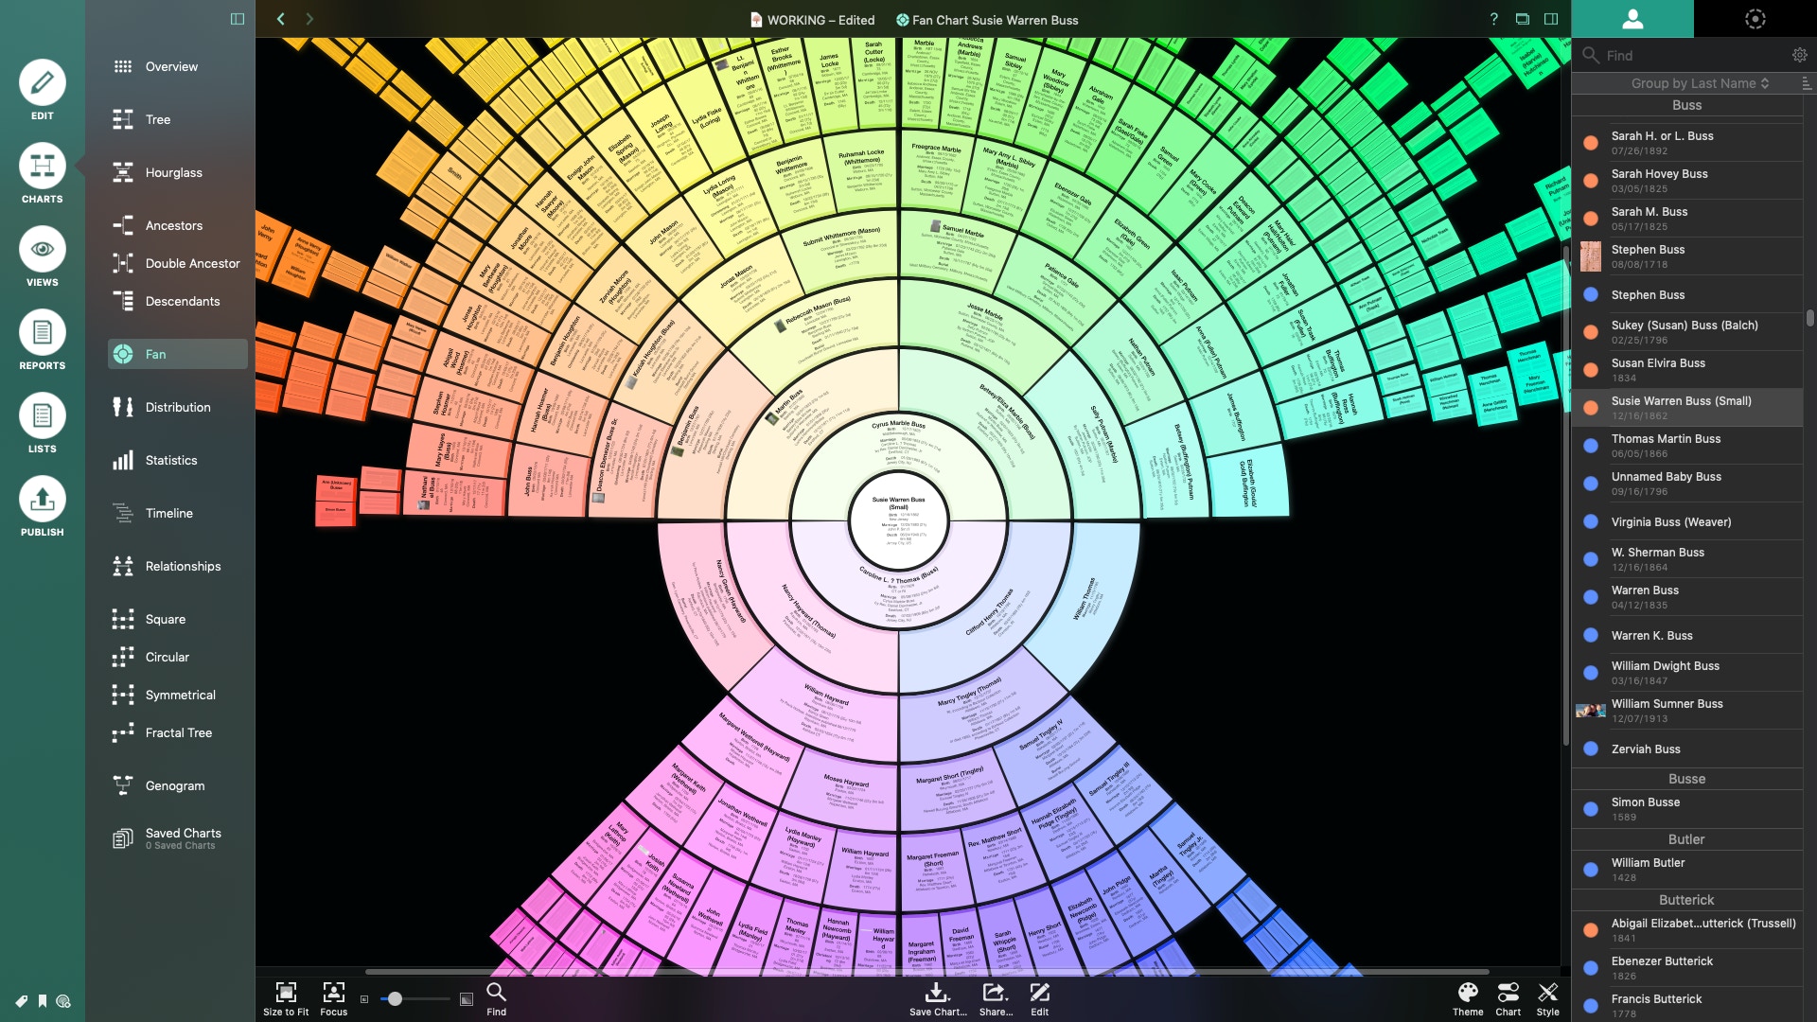Collapse the Butler group header
Image resolution: width=1817 pixels, height=1022 pixels.
1686,839
